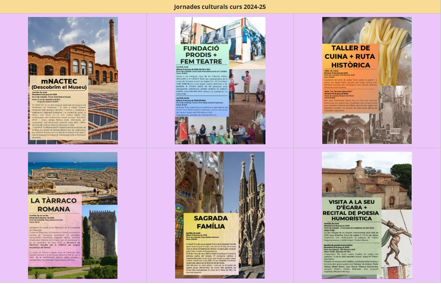
Task: Click the 'Taller de cuina + Ruta històrica' heading
Action: tap(350, 56)
